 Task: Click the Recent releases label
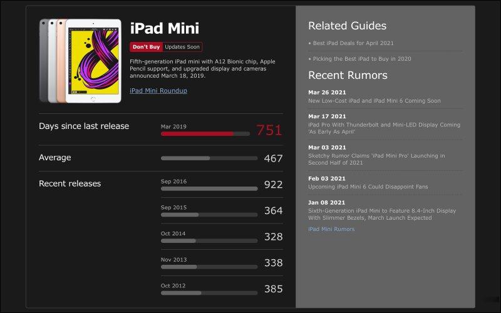[x=70, y=183]
